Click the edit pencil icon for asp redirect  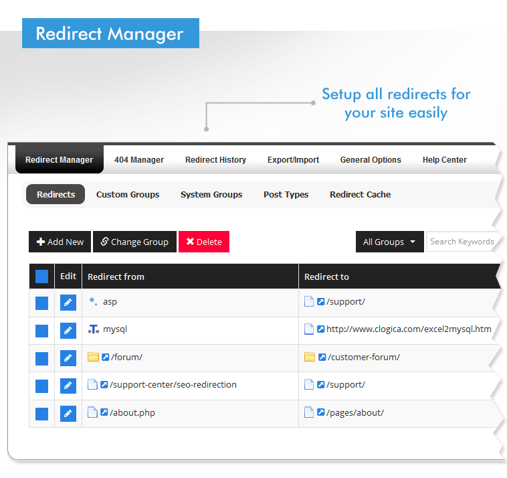68,303
